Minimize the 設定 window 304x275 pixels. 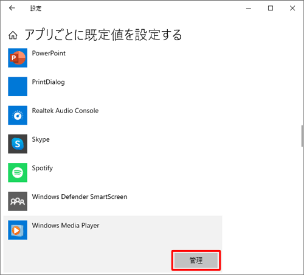click(x=249, y=9)
